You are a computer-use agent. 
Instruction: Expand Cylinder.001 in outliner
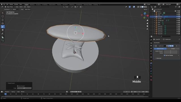(x=154, y=21)
